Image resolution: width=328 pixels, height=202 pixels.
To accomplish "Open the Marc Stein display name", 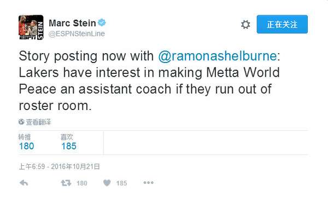I will (x=72, y=23).
